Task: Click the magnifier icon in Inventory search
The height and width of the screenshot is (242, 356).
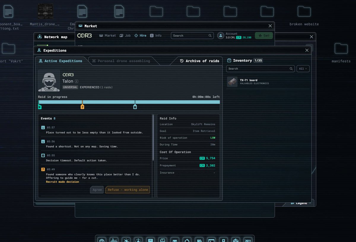Action: tap(291, 69)
